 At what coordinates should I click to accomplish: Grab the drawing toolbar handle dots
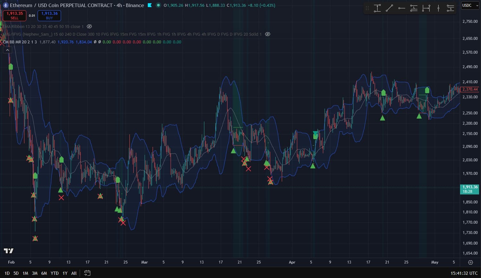click(367, 8)
